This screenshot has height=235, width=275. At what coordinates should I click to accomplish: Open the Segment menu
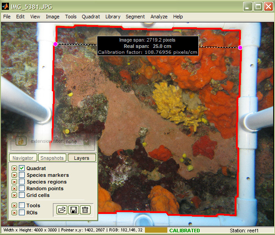tap(135, 17)
